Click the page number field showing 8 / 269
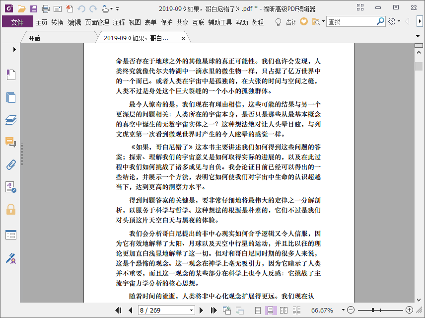Screen dimensions: 425x318 click(x=163, y=310)
